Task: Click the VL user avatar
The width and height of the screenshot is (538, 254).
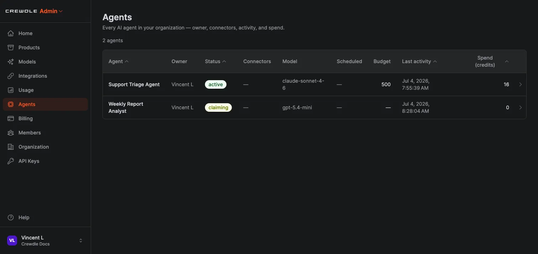Action: pos(12,241)
